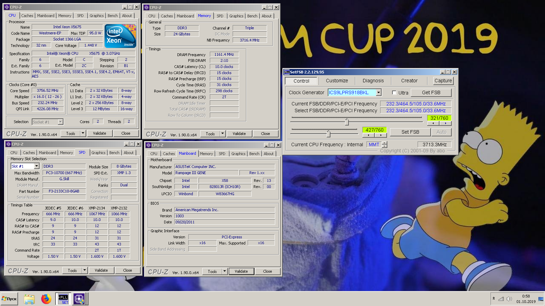Click the MMT stepper next to Internal
The width and height of the screenshot is (545, 306).
coord(385,144)
